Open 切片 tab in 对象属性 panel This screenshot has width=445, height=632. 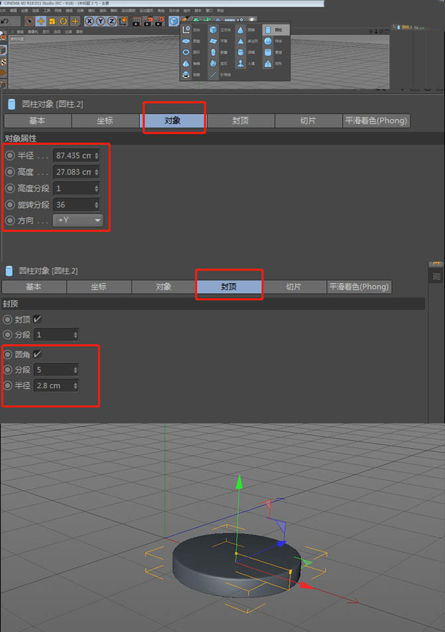pyautogui.click(x=308, y=120)
